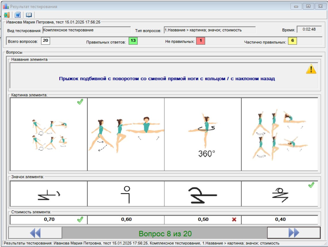Select the 0,40 element value cell
The width and height of the screenshot is (328, 247).
[x=279, y=220]
